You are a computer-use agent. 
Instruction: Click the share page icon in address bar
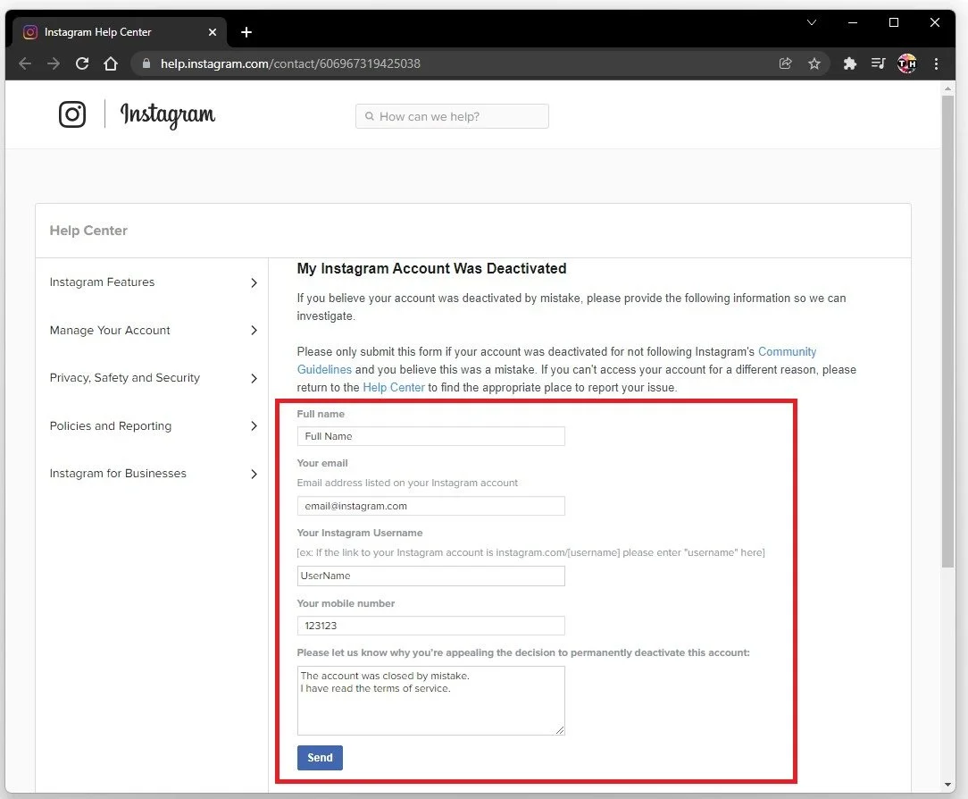coord(785,63)
